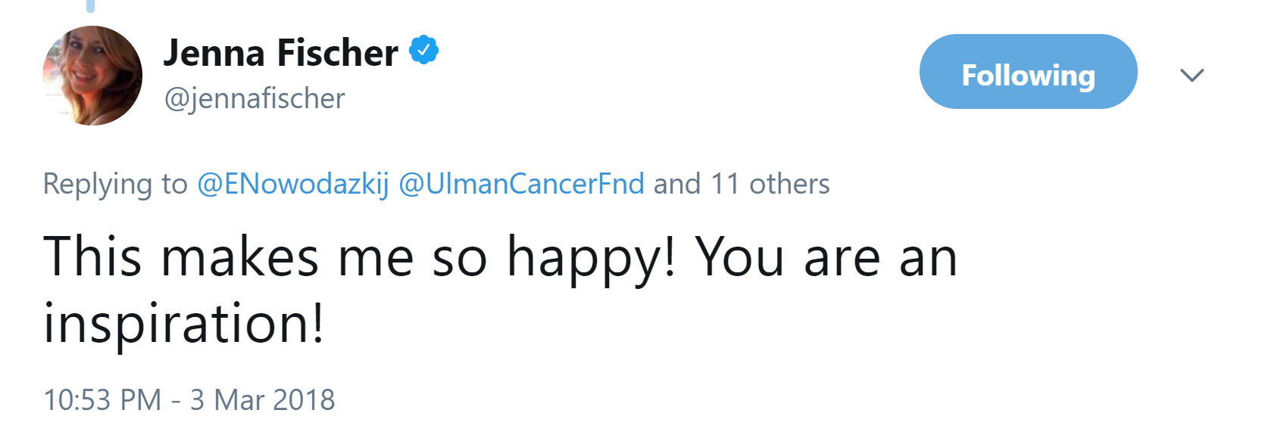This screenshot has height=438, width=1265.
Task: Expand the tweet options chevron
Action: coord(1192,75)
